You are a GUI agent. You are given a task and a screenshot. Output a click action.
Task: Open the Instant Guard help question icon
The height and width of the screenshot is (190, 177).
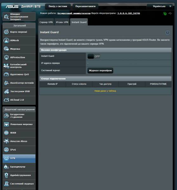tap(167, 33)
